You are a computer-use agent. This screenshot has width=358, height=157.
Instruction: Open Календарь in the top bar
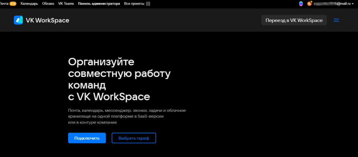[29, 3]
